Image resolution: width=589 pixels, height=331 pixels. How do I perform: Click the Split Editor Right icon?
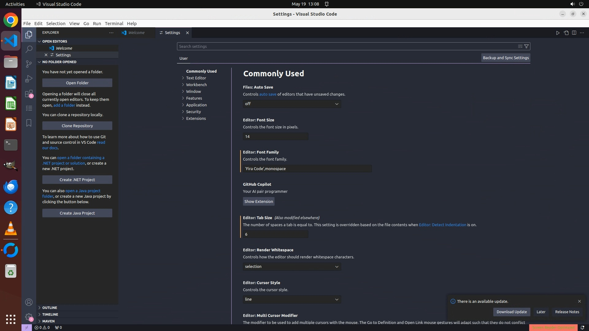tap(574, 33)
